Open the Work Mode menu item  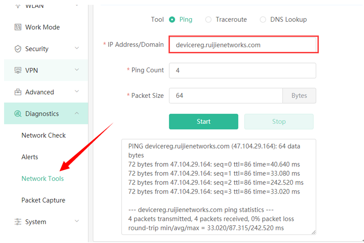point(46,27)
